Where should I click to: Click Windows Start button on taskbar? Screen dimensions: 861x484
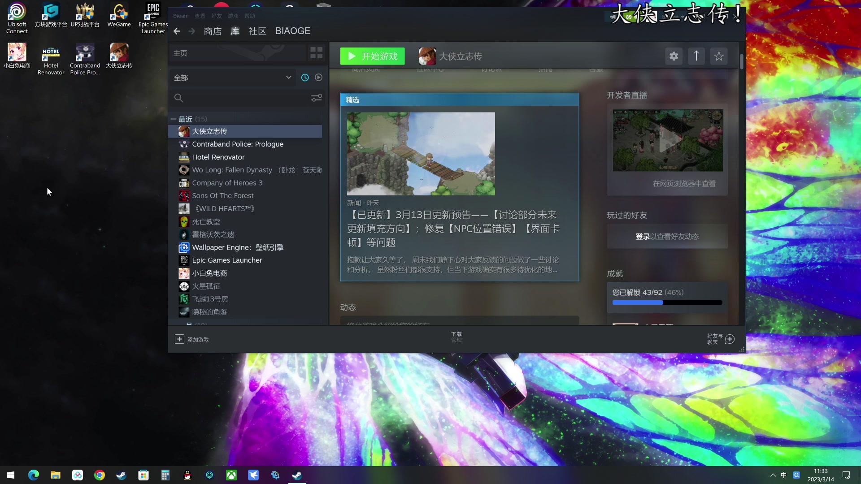pos(11,475)
